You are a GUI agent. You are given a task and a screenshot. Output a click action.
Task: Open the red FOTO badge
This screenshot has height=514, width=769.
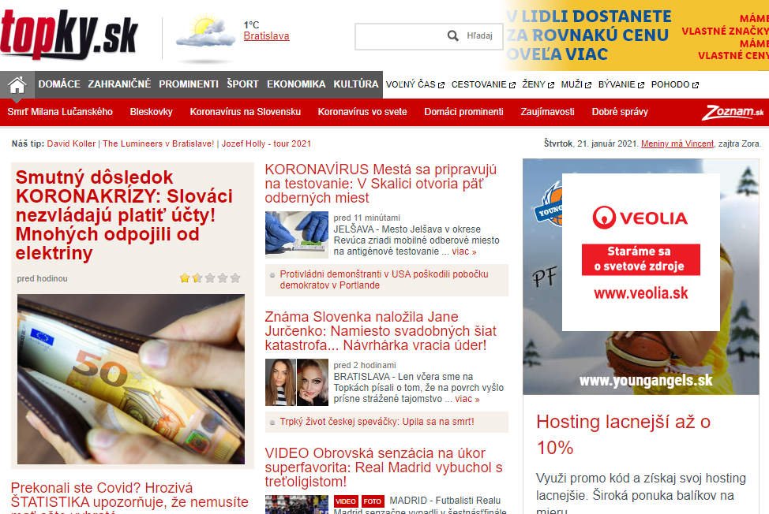coord(372,501)
